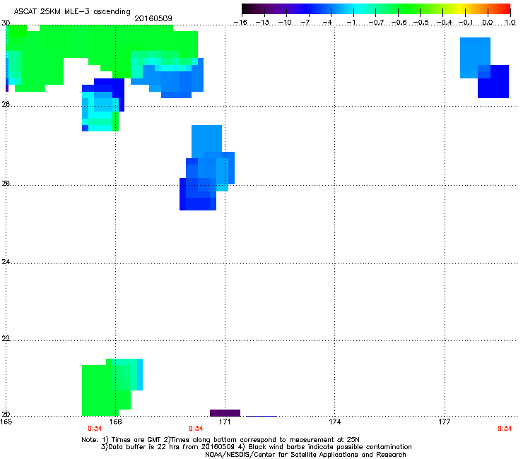Click the color bar label -0.1

point(466,23)
